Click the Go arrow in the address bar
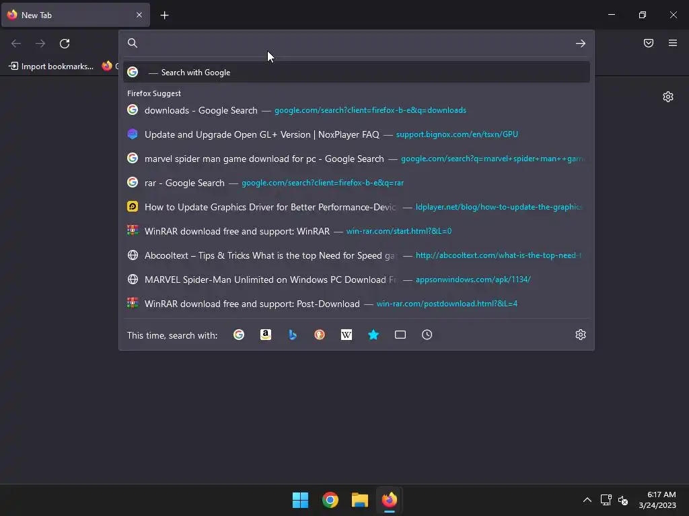The height and width of the screenshot is (516, 689). [581, 44]
